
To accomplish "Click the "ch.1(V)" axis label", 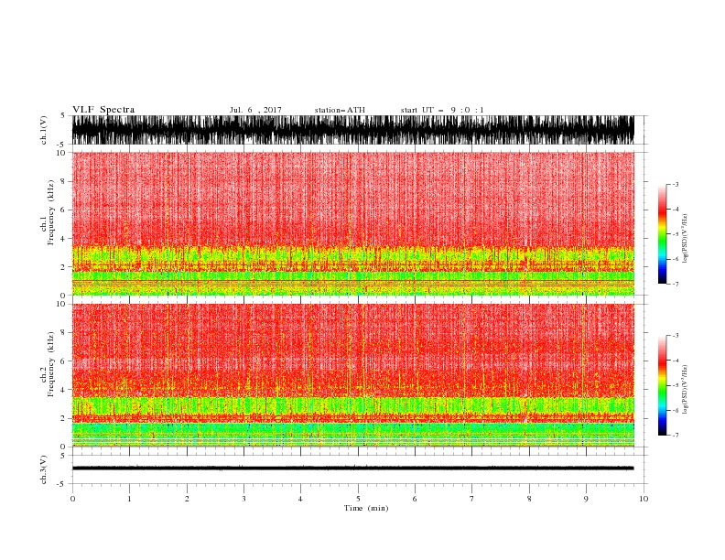I will click(x=44, y=130).
